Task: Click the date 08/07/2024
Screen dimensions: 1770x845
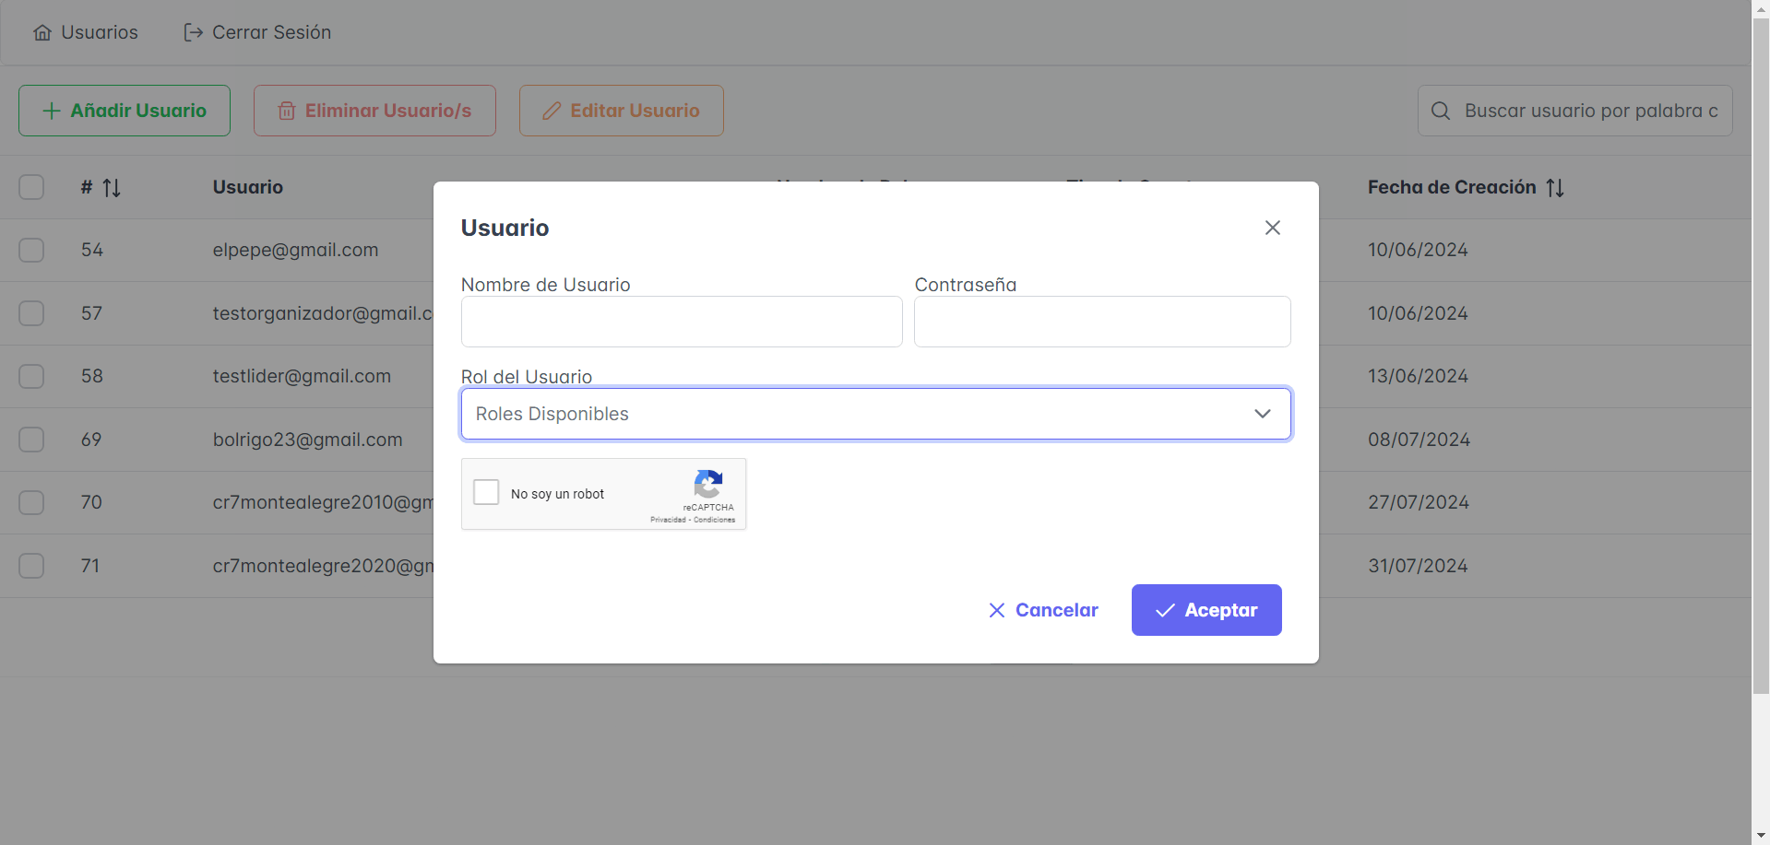Action: 1419,440
